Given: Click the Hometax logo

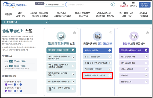Looking at the screenshot, I should [x=15, y=5].
